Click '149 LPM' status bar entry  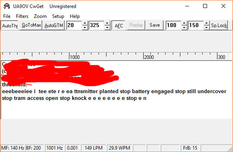tap(93, 148)
